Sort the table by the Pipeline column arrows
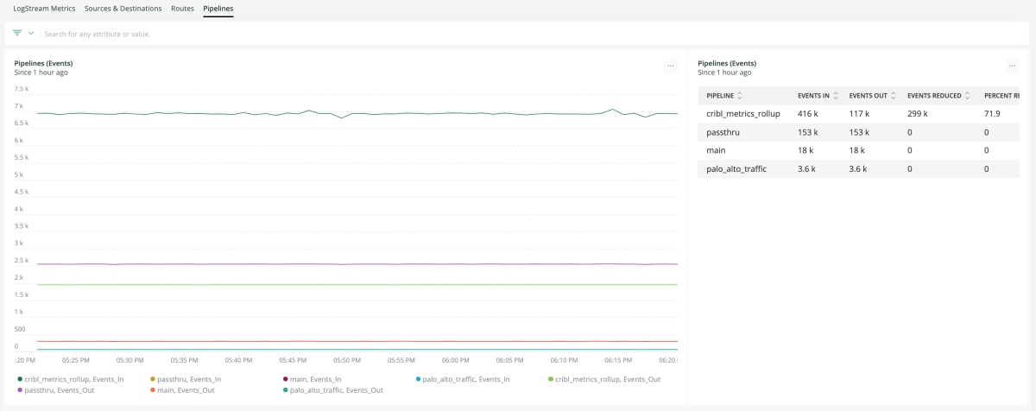Viewport: 1036px width, 411px height. [740, 95]
